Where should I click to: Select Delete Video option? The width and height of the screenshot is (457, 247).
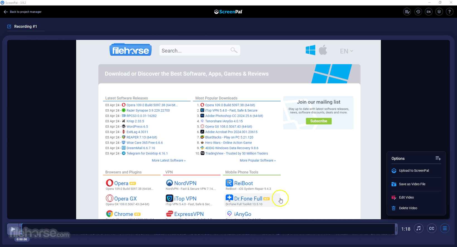tap(408, 208)
